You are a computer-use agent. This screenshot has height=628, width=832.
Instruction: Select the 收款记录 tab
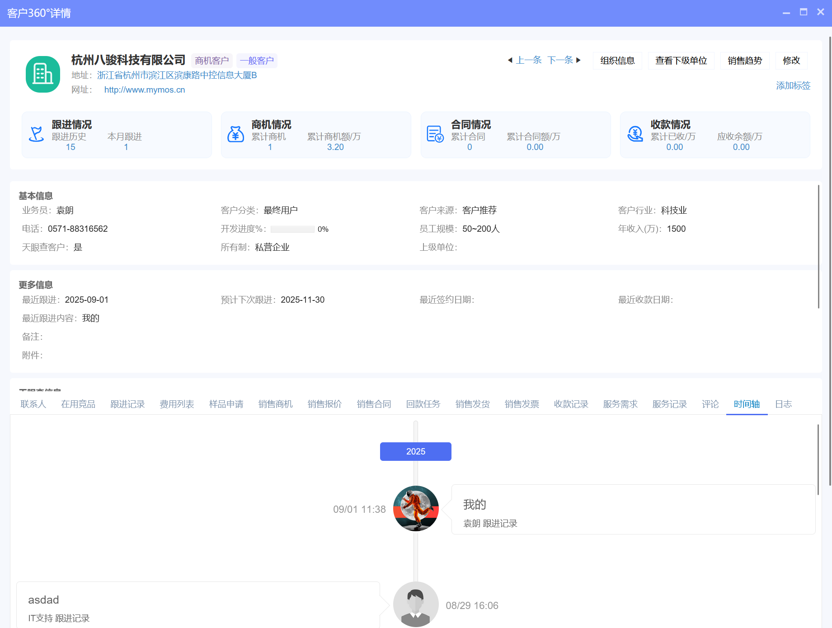(x=571, y=404)
